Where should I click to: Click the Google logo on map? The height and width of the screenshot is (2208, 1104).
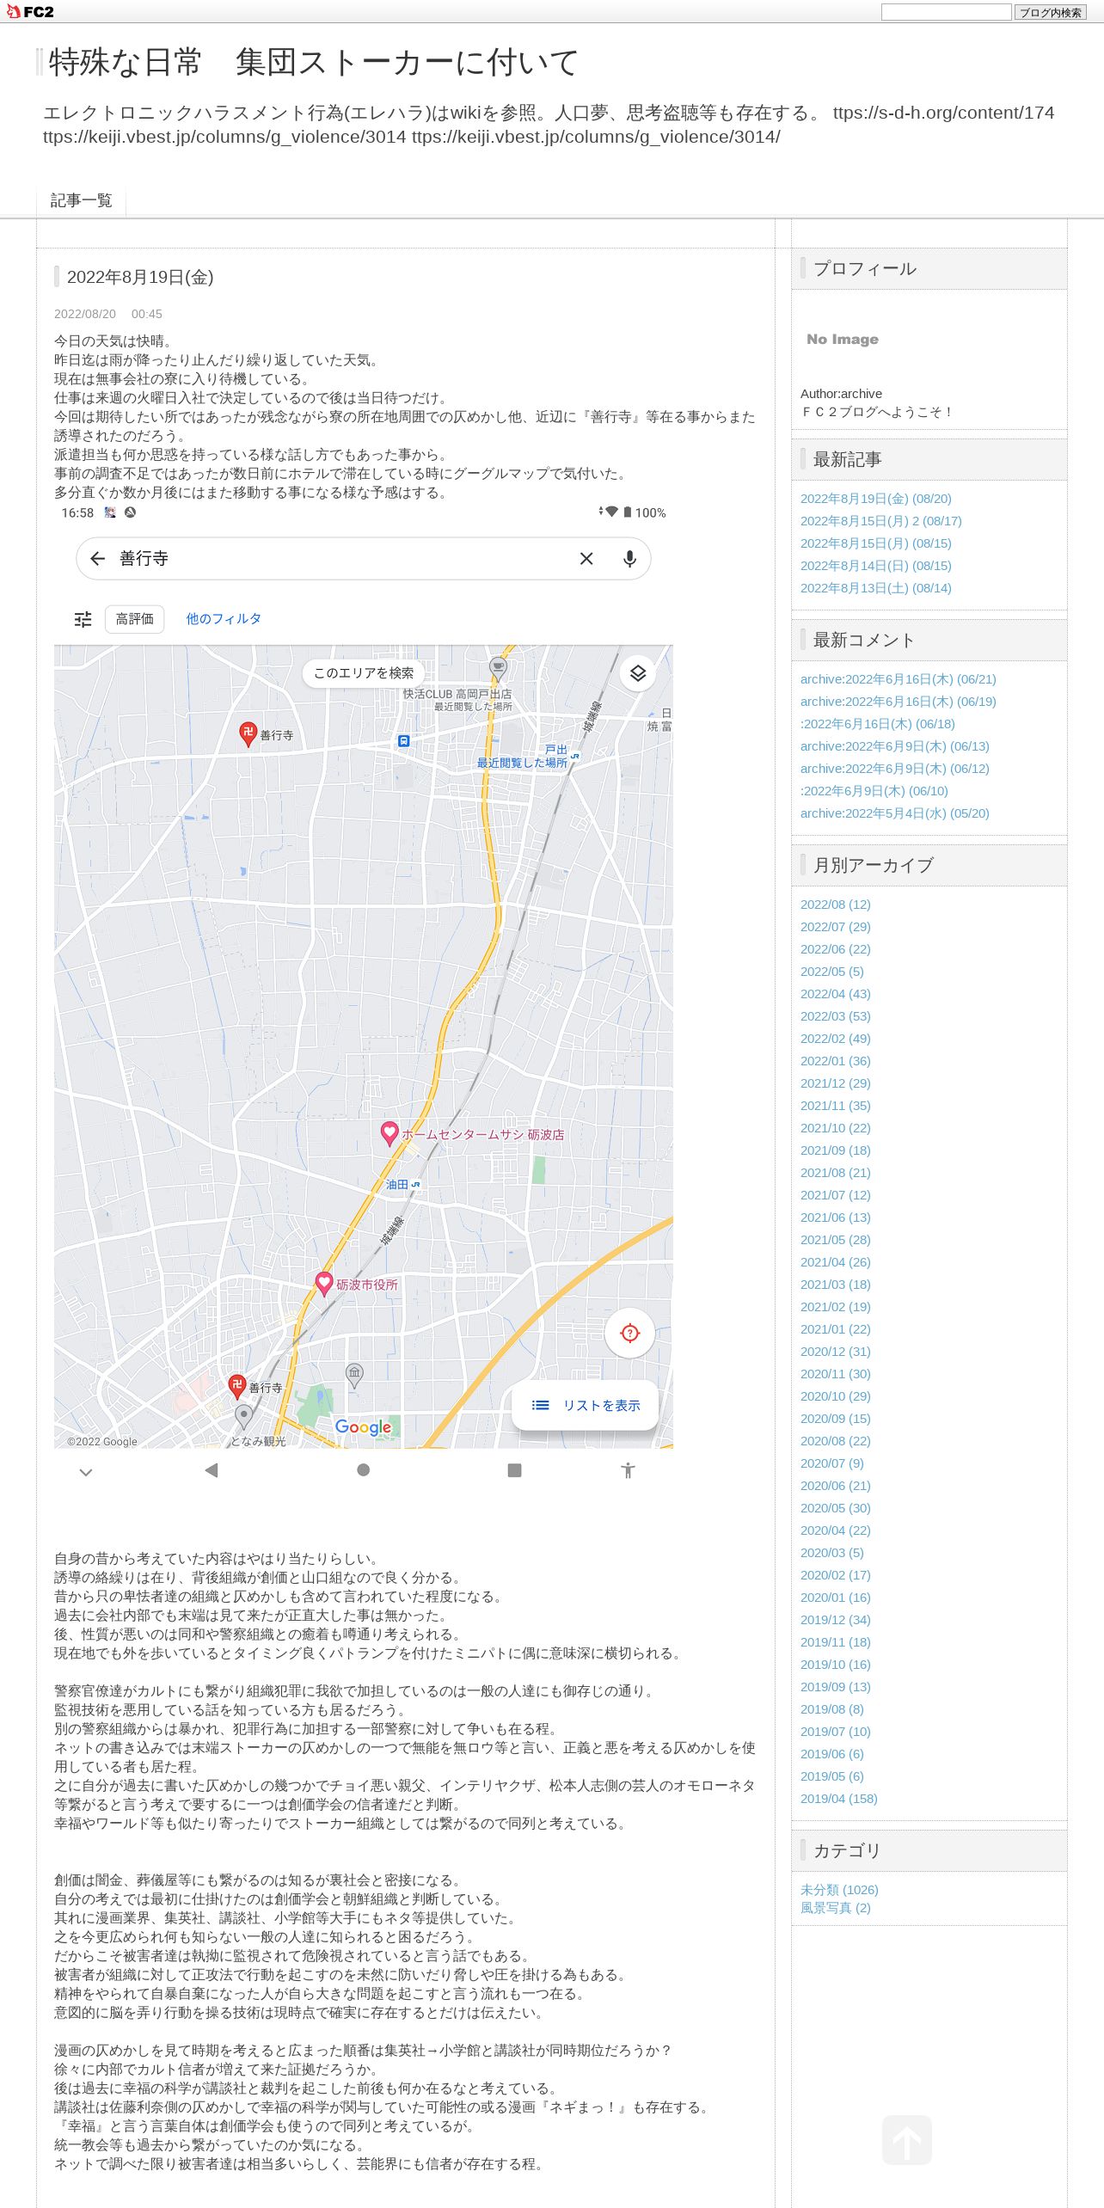(x=363, y=1427)
